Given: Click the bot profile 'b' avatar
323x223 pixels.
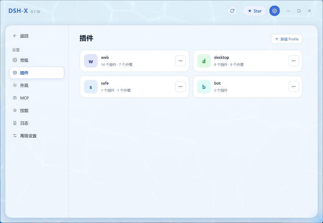Looking at the screenshot, I should coord(204,87).
